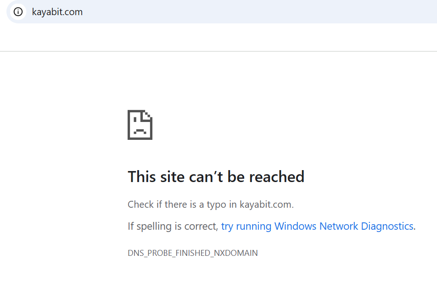437x304 pixels.
Task: Click kayabit.com inside the typo sentence
Action: 266,205
